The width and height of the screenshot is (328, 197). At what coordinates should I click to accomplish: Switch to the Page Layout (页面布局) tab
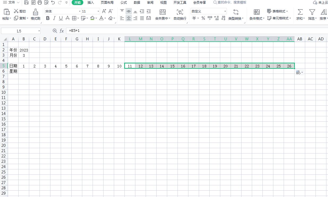point(107,2)
